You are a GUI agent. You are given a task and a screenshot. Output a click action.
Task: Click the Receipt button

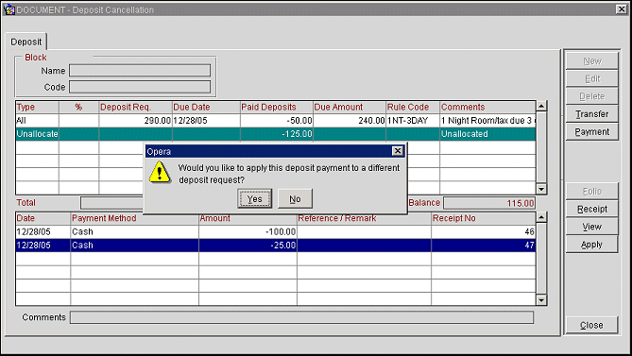591,209
